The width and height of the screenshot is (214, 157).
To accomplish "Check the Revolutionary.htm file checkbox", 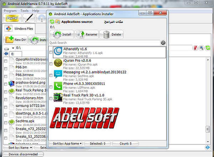I will 6,100.
